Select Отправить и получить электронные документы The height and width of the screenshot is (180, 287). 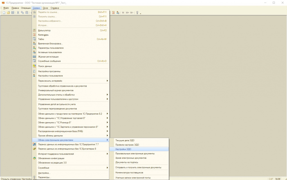(x=139, y=167)
